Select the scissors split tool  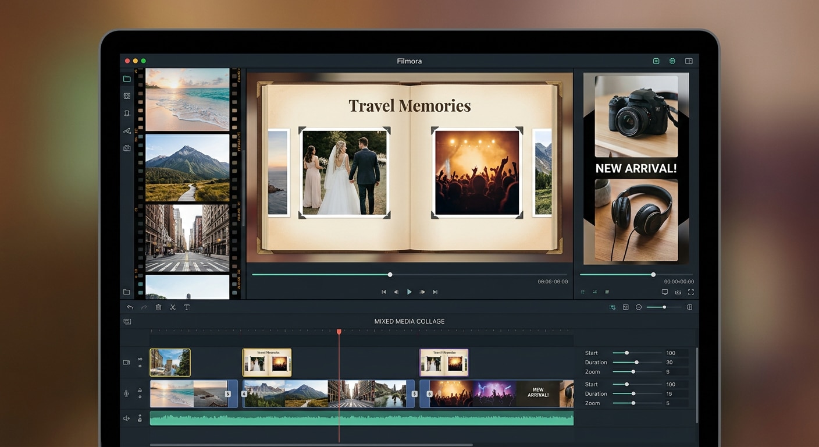pos(173,307)
